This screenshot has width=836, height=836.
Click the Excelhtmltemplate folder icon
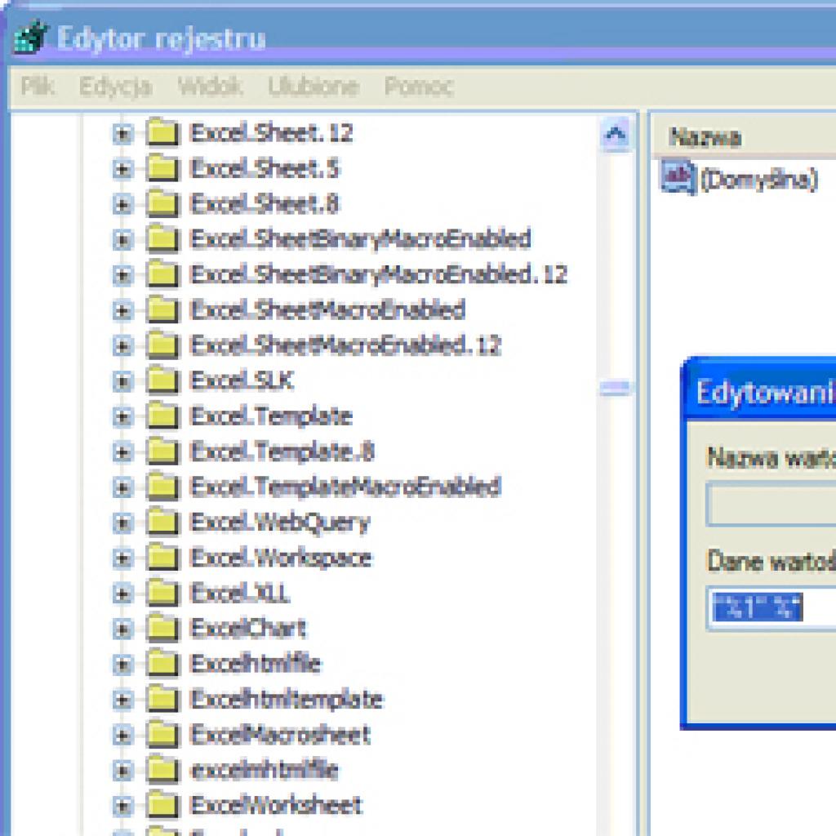click(x=162, y=700)
